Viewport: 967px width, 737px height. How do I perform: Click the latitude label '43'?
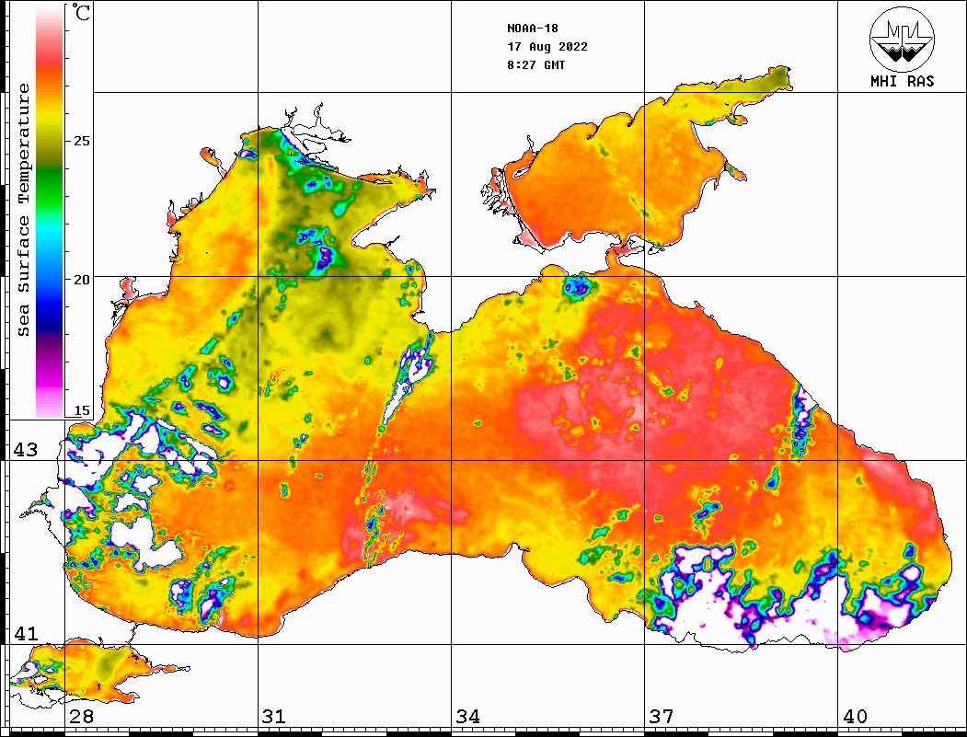point(26,450)
